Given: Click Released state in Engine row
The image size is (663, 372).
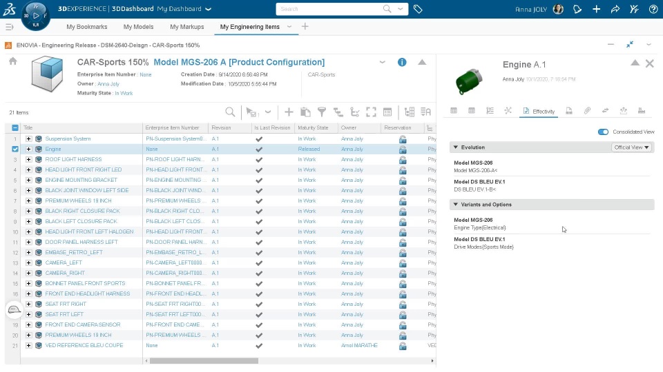Looking at the screenshot, I should (x=309, y=149).
